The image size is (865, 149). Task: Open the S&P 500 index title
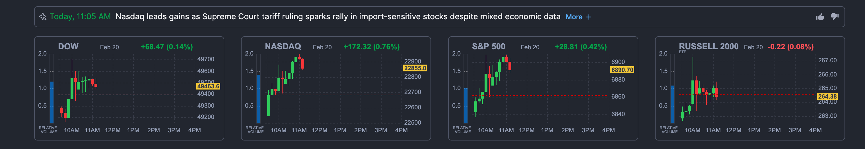[488, 46]
